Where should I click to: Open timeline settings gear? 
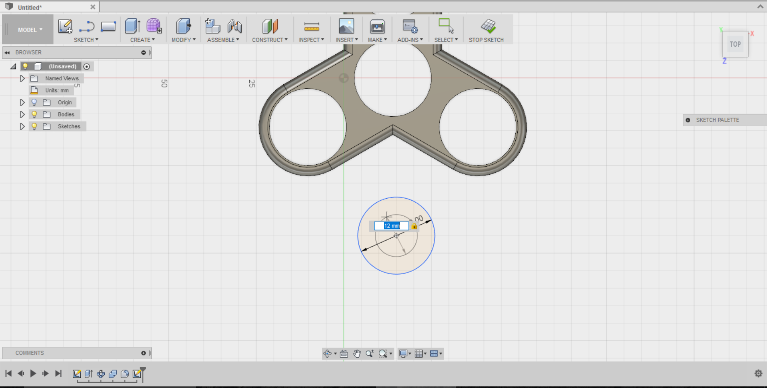pos(758,374)
